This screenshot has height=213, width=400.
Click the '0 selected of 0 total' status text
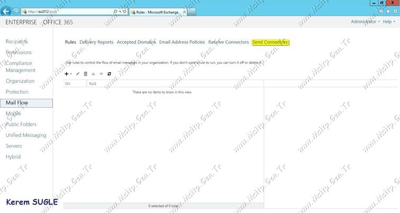click(x=163, y=206)
